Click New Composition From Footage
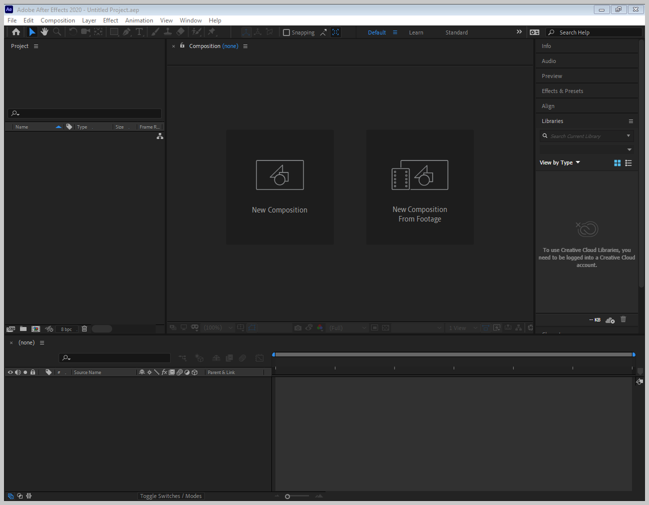The width and height of the screenshot is (649, 505). 420,187
